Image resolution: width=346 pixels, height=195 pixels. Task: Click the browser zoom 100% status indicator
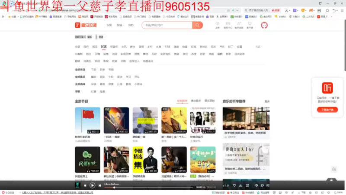pyautogui.click(x=338, y=193)
